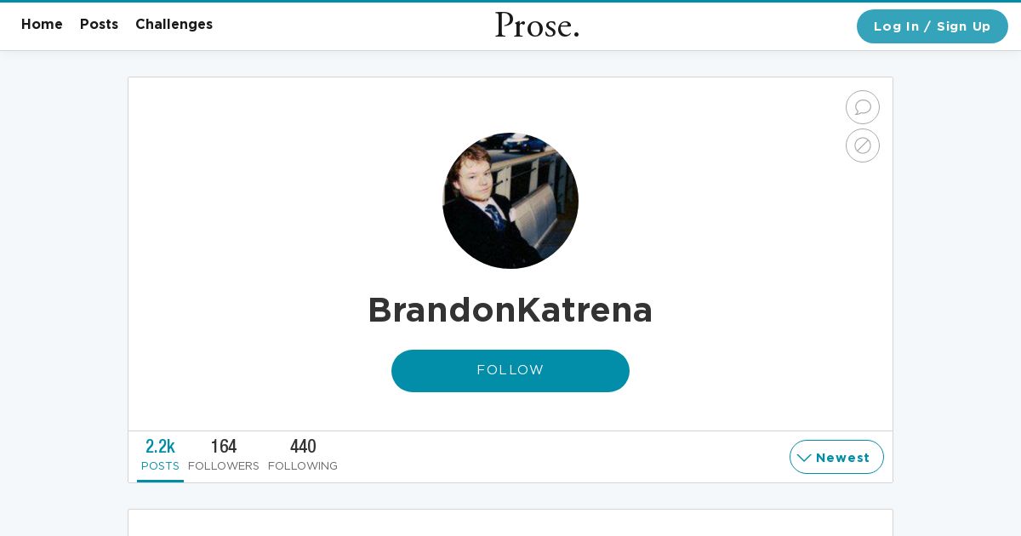Expand the Newest sort dropdown
The image size is (1021, 536).
836,457
